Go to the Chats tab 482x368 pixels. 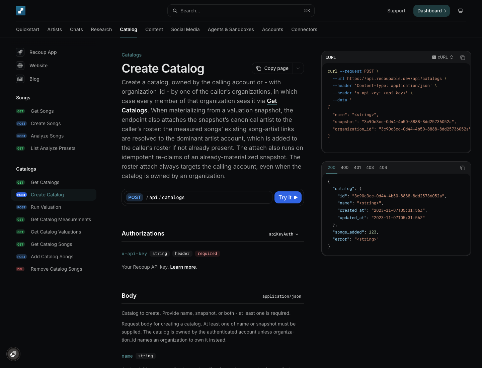coord(76,29)
